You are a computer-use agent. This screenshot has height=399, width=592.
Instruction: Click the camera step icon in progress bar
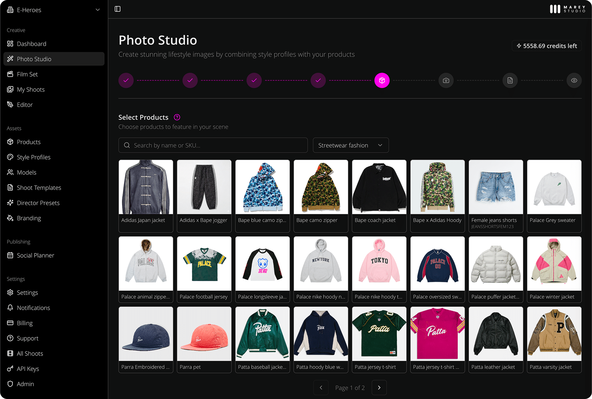pyautogui.click(x=446, y=80)
